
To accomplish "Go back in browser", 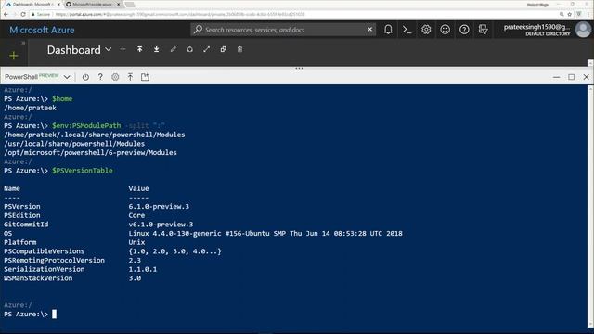I will pyautogui.click(x=6, y=15).
